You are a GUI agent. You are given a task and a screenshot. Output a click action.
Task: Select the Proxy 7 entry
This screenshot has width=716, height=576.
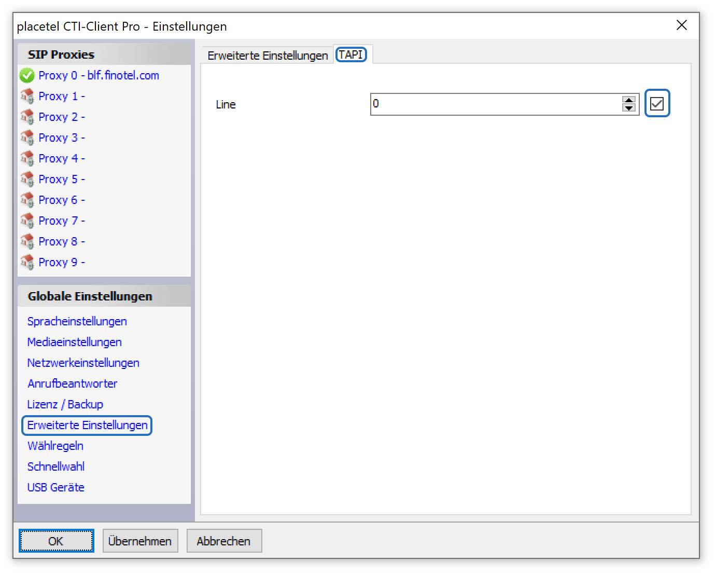tap(62, 221)
